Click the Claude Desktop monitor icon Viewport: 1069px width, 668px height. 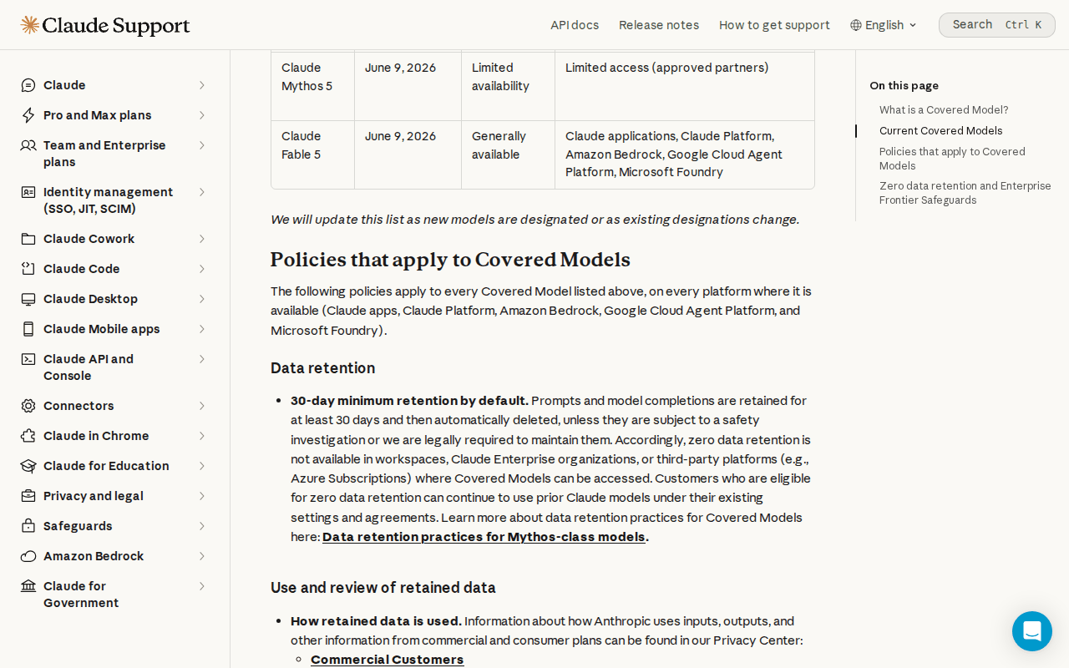click(x=28, y=299)
